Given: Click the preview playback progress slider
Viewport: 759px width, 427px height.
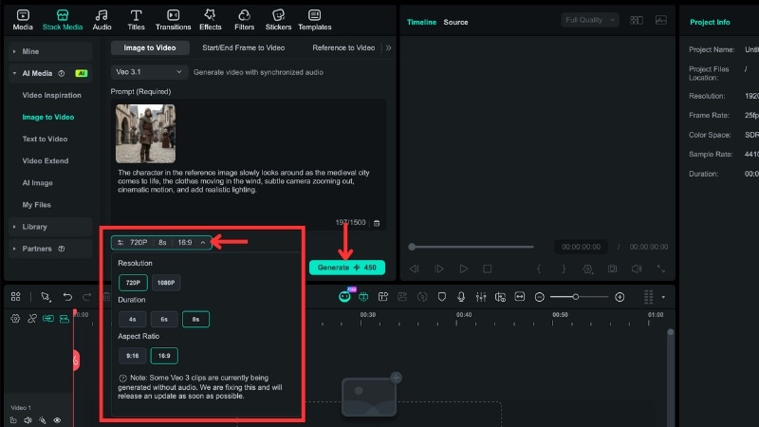Looking at the screenshot, I should (472, 247).
